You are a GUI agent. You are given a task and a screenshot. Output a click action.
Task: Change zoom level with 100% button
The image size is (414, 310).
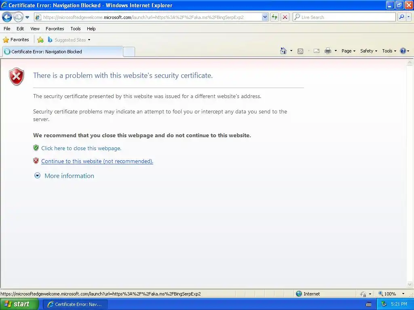pos(387,294)
